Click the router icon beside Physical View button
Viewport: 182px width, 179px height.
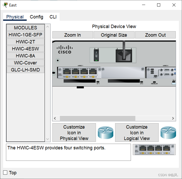pos(106,133)
